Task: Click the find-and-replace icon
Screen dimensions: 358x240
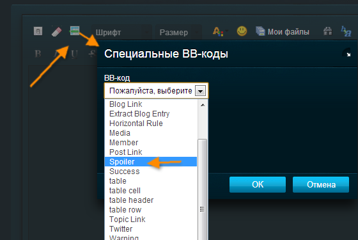Action: pyautogui.click(x=346, y=31)
